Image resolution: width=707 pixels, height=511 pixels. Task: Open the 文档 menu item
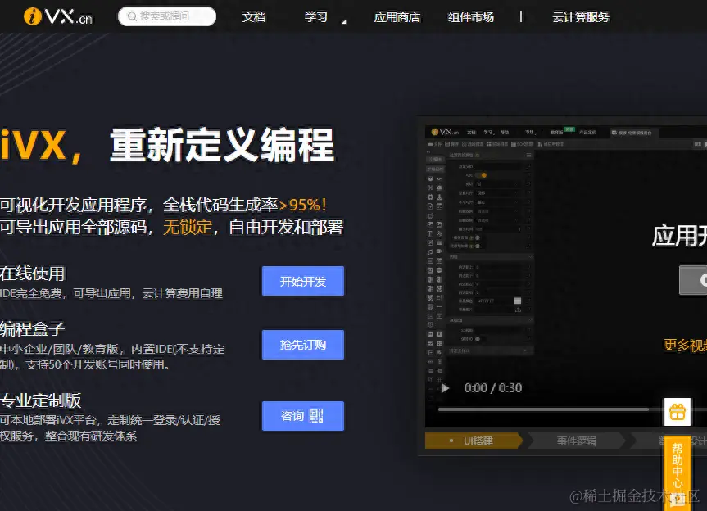pos(254,17)
